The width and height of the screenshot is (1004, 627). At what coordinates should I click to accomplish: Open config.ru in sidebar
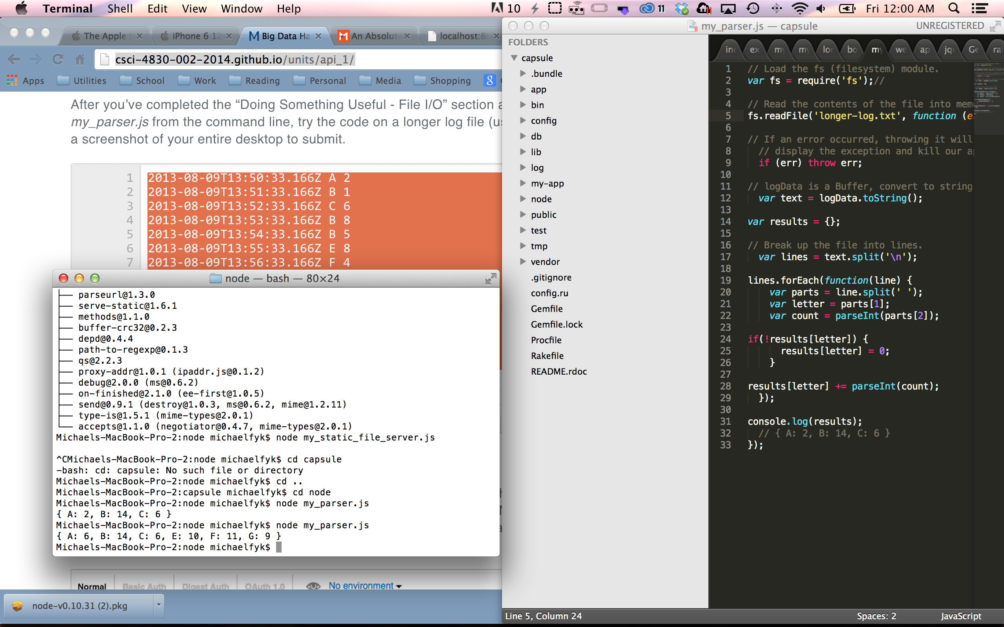point(549,293)
